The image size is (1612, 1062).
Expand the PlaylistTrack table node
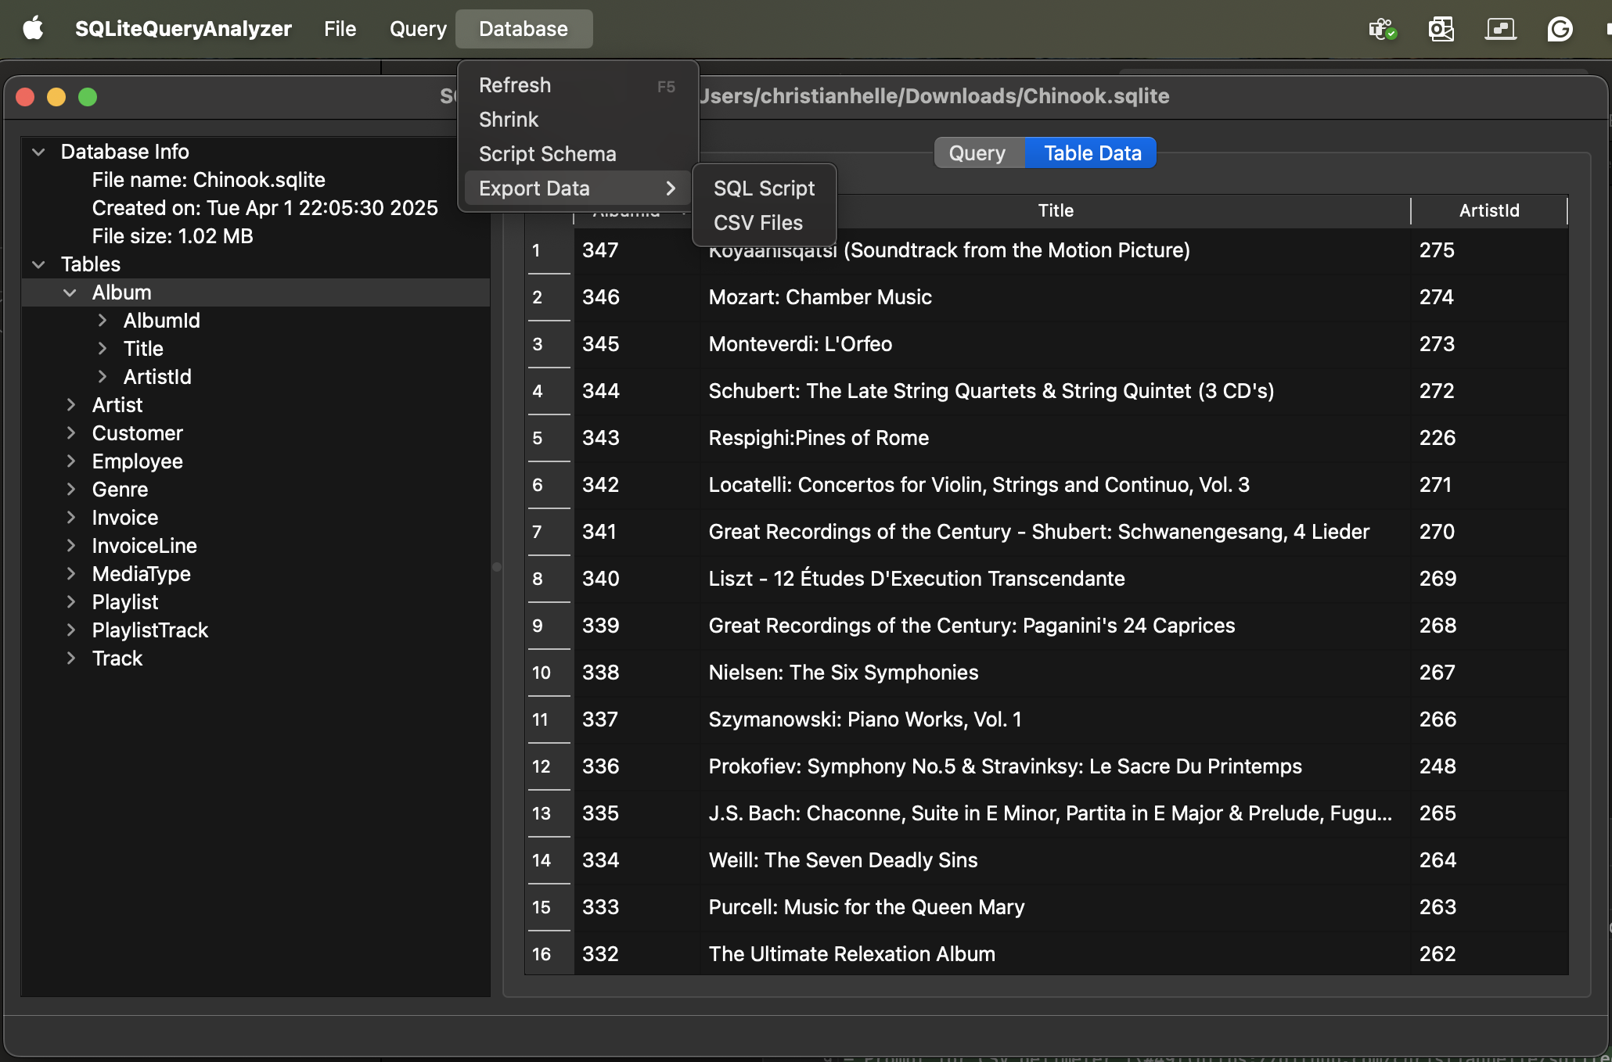pyautogui.click(x=70, y=630)
